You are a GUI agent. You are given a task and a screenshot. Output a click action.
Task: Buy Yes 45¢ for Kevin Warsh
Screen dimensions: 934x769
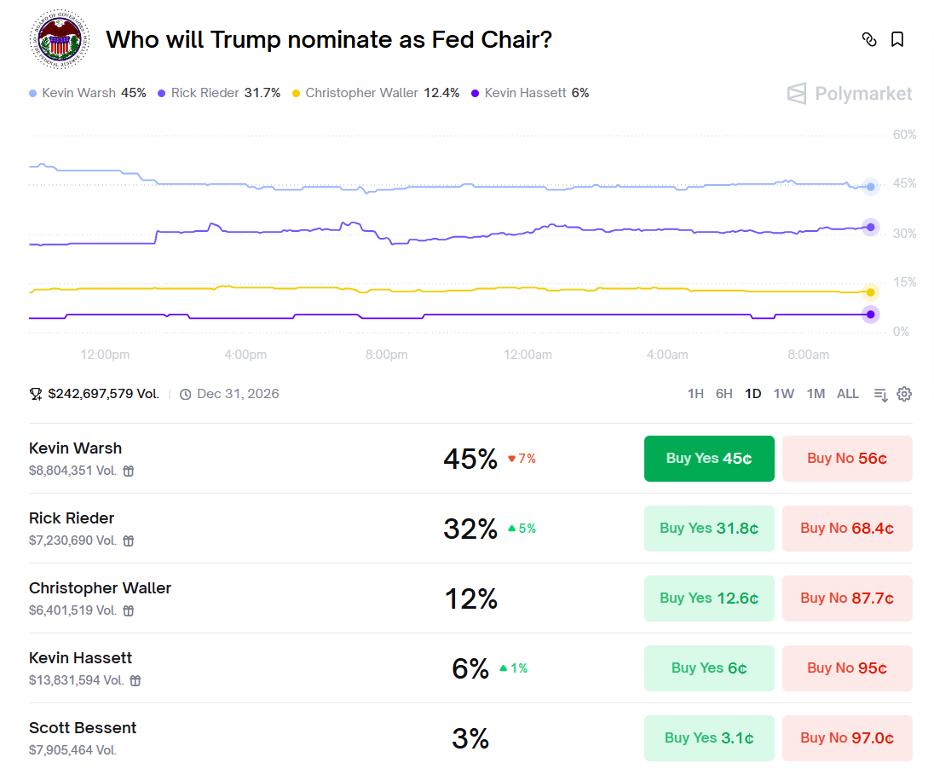pyautogui.click(x=709, y=459)
